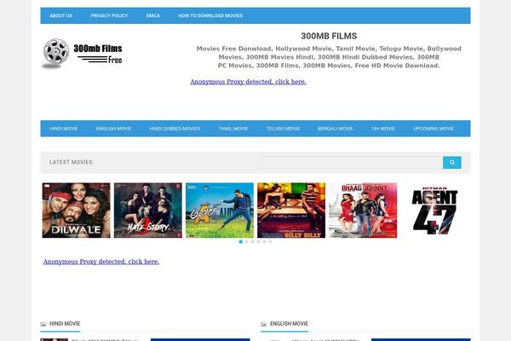
Task: Select the second carousel pagination dot
Action: point(247,242)
